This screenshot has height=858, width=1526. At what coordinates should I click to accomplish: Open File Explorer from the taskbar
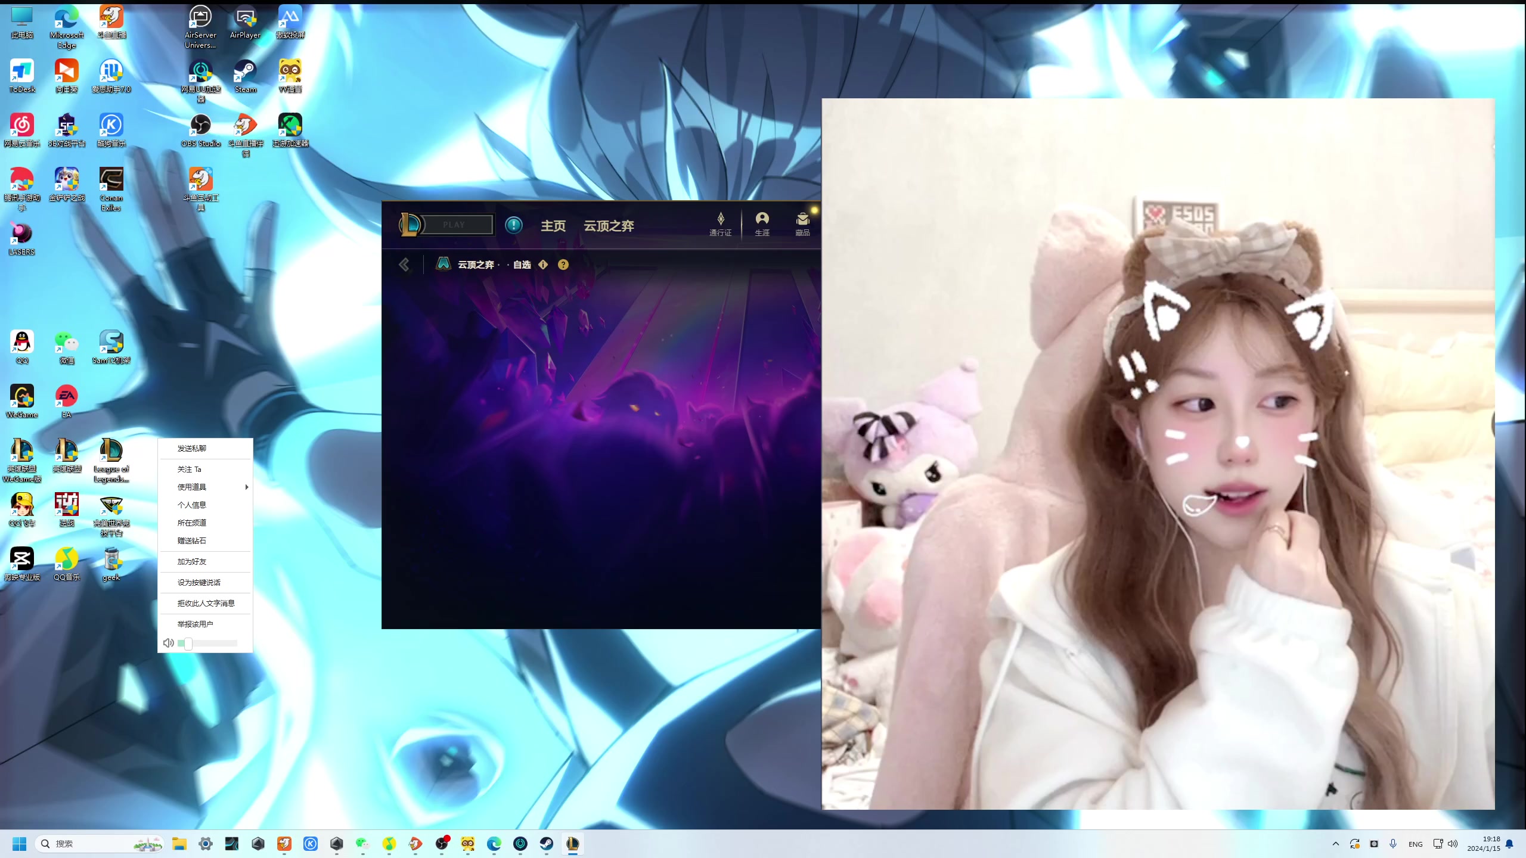tap(179, 844)
